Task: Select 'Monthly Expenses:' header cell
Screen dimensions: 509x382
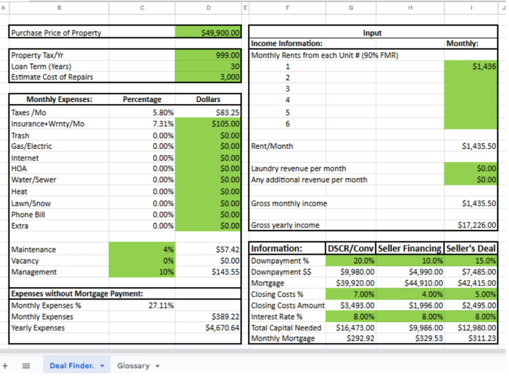Action: click(x=60, y=99)
